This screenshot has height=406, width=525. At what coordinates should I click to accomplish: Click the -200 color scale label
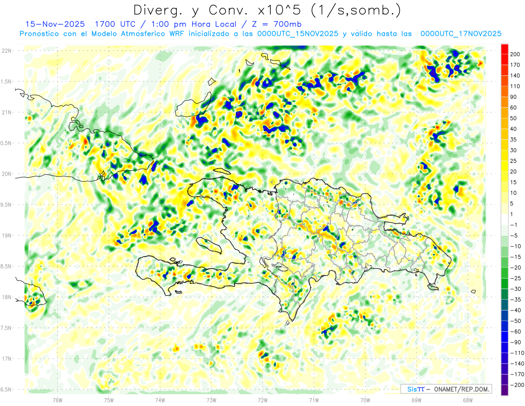tap(518, 385)
